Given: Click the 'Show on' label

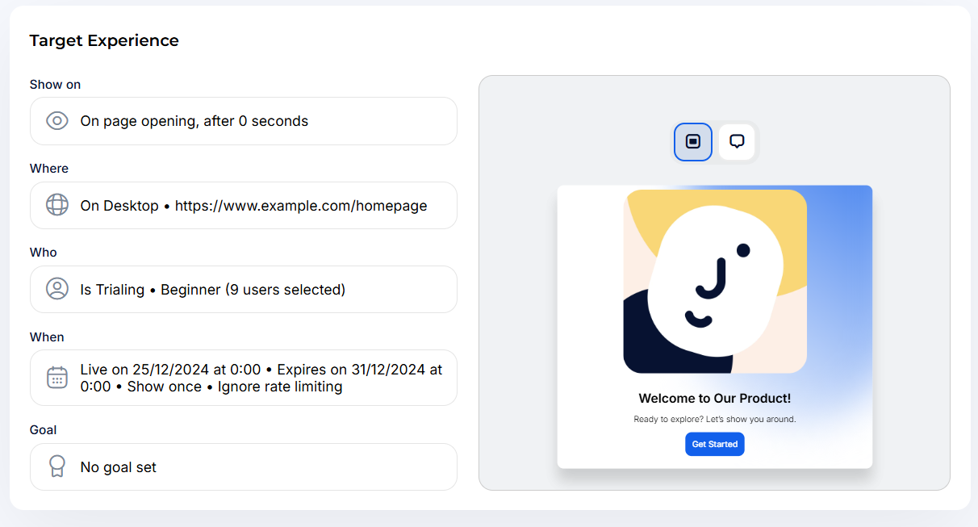Looking at the screenshot, I should [x=55, y=85].
